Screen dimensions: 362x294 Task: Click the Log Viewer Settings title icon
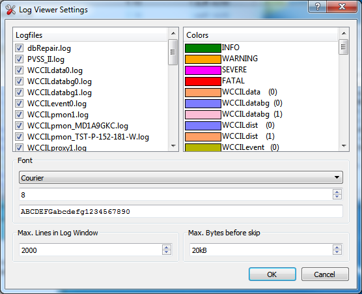pos(10,10)
